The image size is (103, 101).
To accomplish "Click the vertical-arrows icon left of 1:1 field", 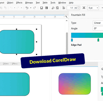I will pyautogui.click(x=64, y=8).
